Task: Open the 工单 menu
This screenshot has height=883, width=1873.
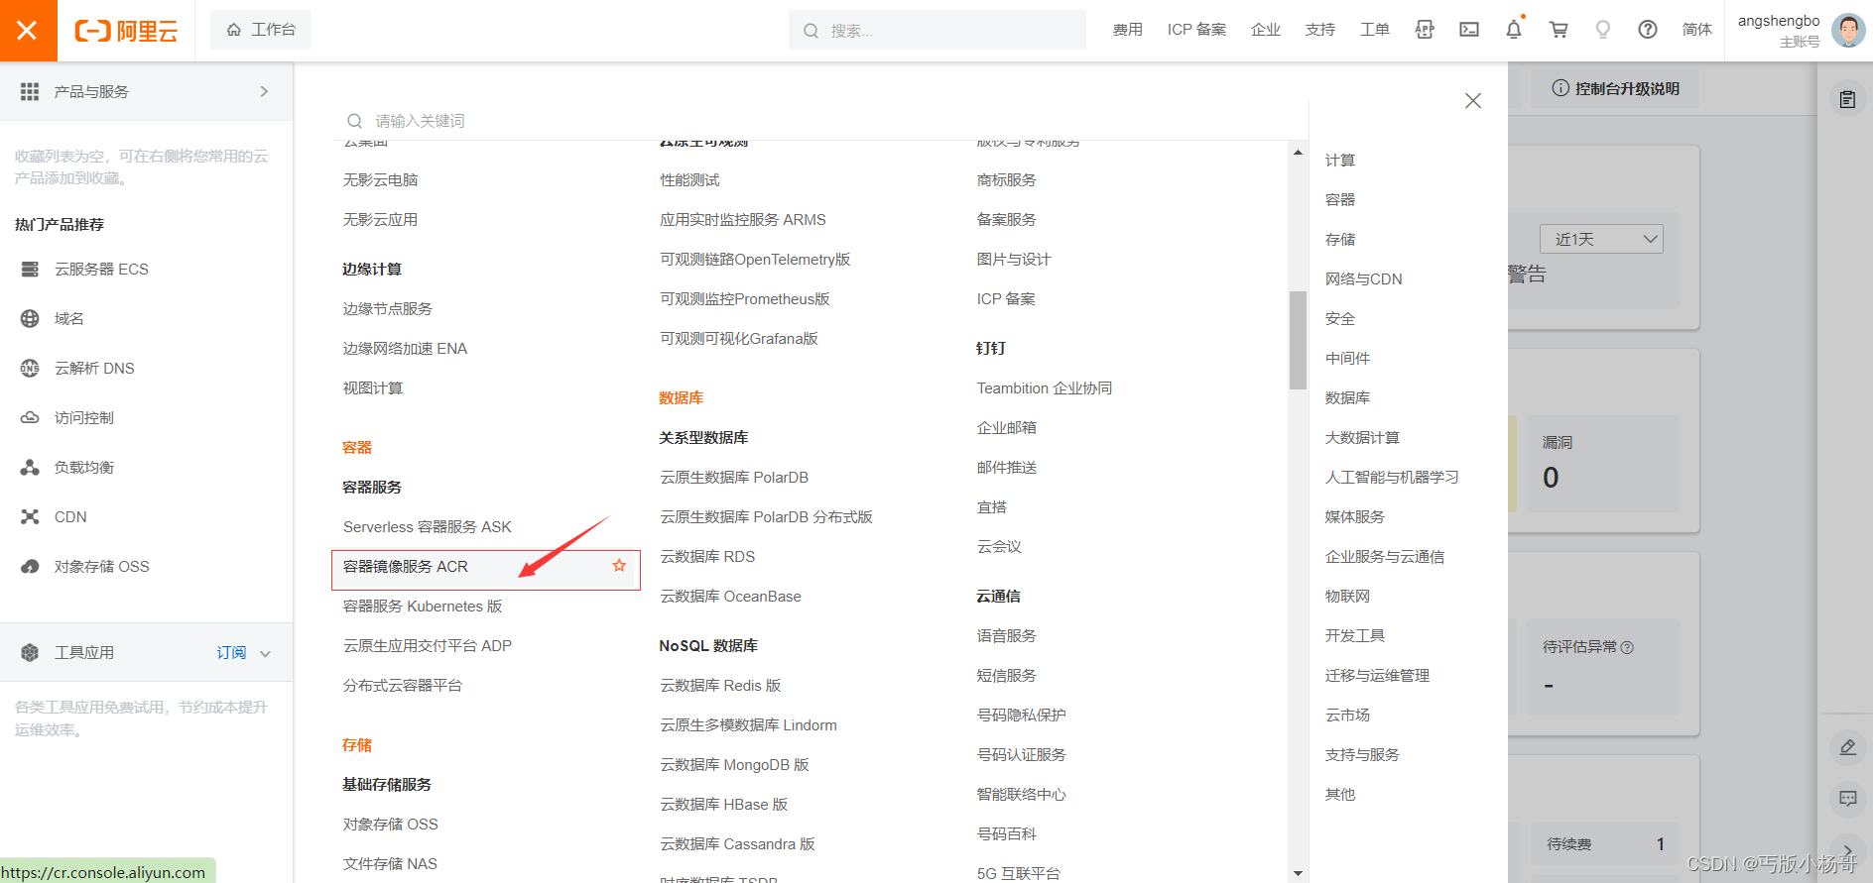Action: (x=1374, y=30)
